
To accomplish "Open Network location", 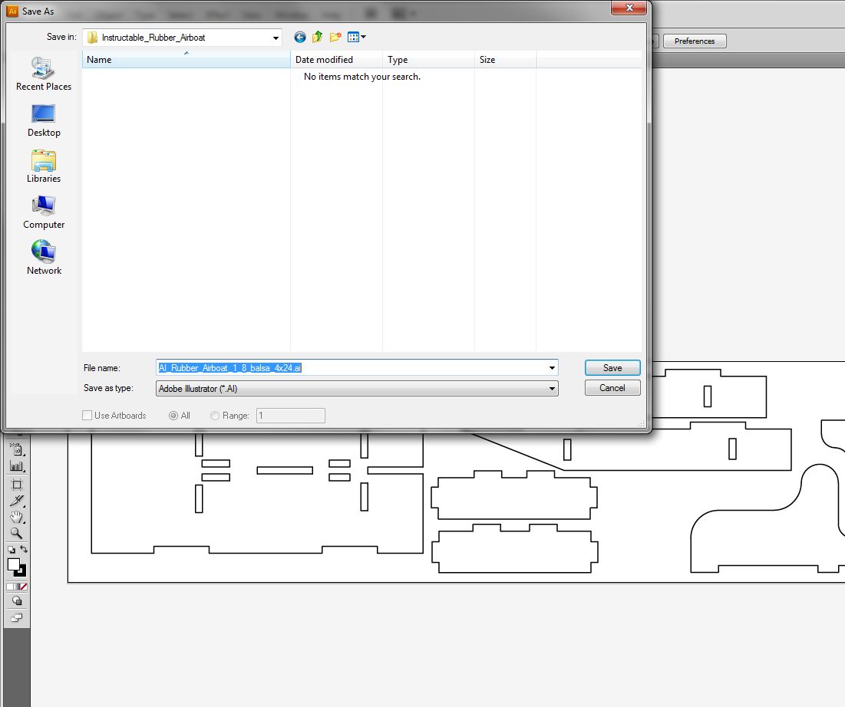I will [x=44, y=258].
